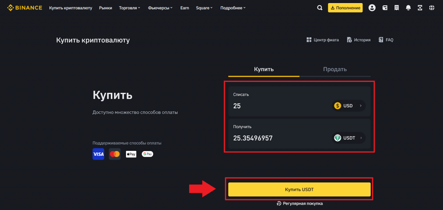Open the Рынки menu item

(x=106, y=8)
